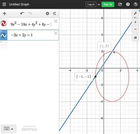Click the redo arrow icon
The height and width of the screenshot is (134, 140).
(30, 13)
